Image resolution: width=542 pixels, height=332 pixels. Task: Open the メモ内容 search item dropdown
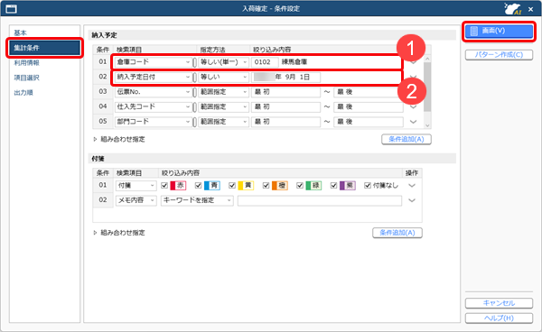coord(135,200)
